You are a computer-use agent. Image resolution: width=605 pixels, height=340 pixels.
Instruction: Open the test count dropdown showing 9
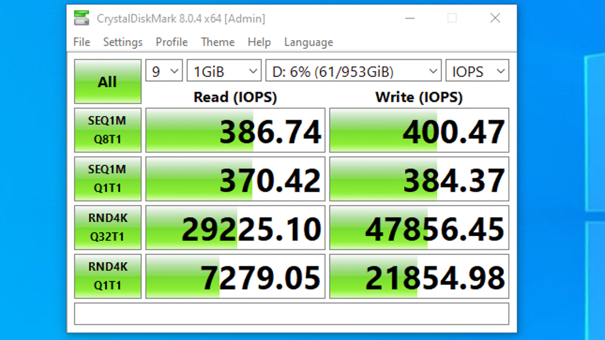tap(164, 72)
